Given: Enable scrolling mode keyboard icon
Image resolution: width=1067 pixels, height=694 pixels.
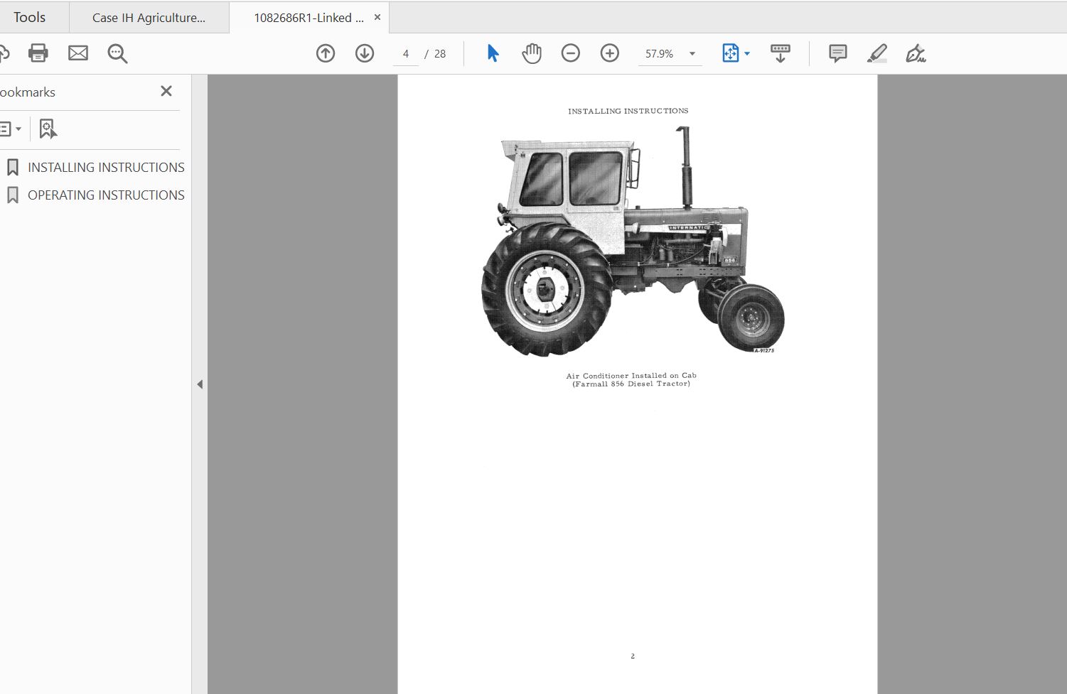Looking at the screenshot, I should [x=781, y=53].
